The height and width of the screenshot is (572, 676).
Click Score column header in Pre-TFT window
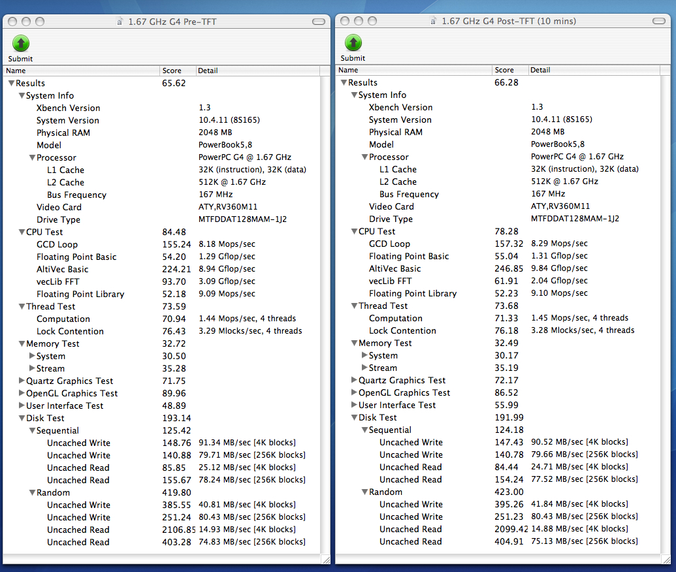(x=177, y=71)
